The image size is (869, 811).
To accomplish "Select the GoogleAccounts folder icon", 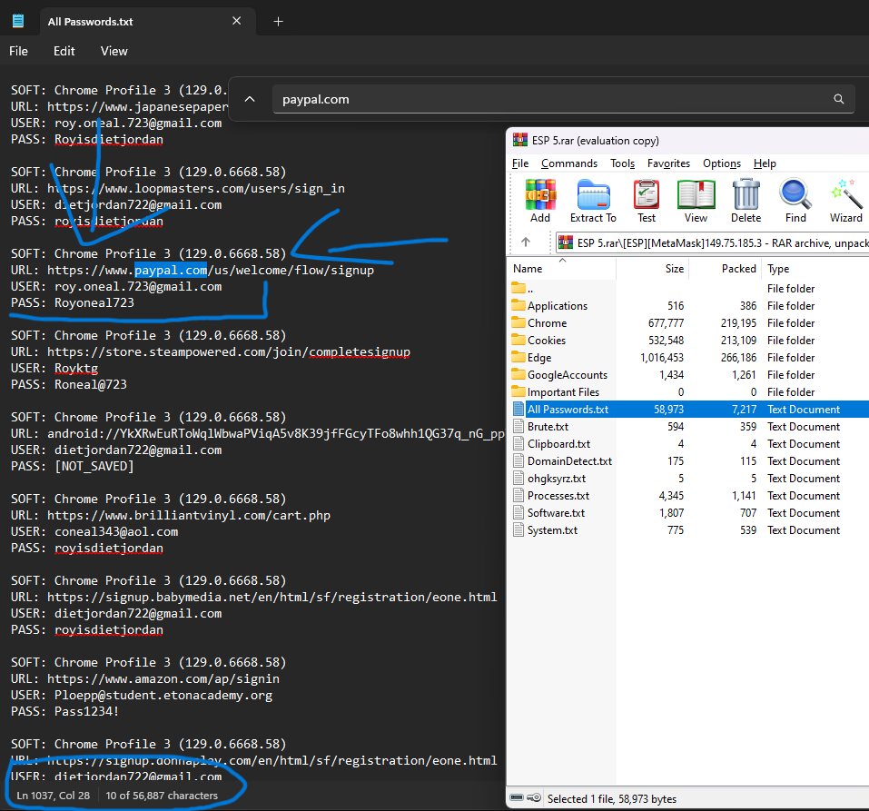I will (518, 375).
